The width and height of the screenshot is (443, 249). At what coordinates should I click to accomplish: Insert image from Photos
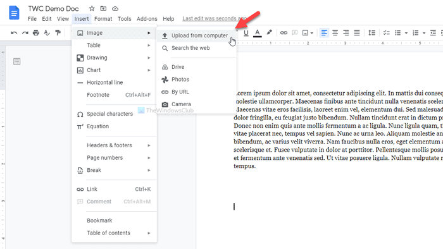(x=196, y=80)
